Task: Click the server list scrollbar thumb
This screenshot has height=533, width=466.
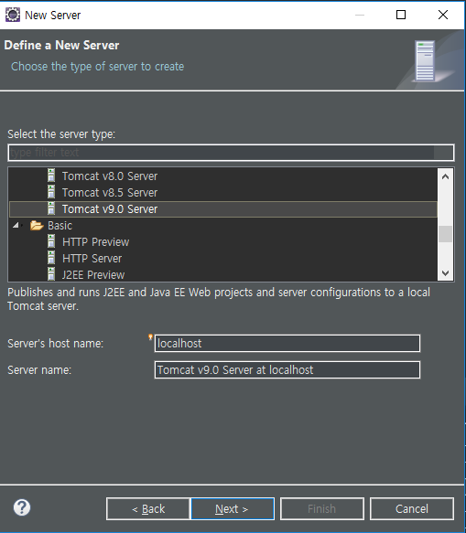Action: [x=445, y=234]
